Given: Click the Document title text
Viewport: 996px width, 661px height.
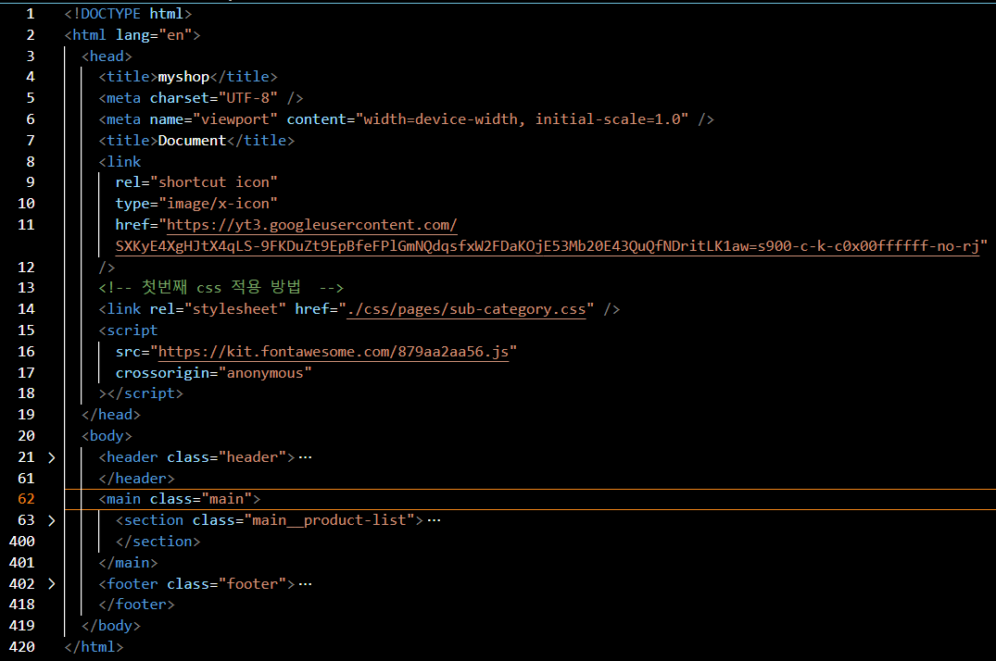Looking at the screenshot, I should pos(192,141).
